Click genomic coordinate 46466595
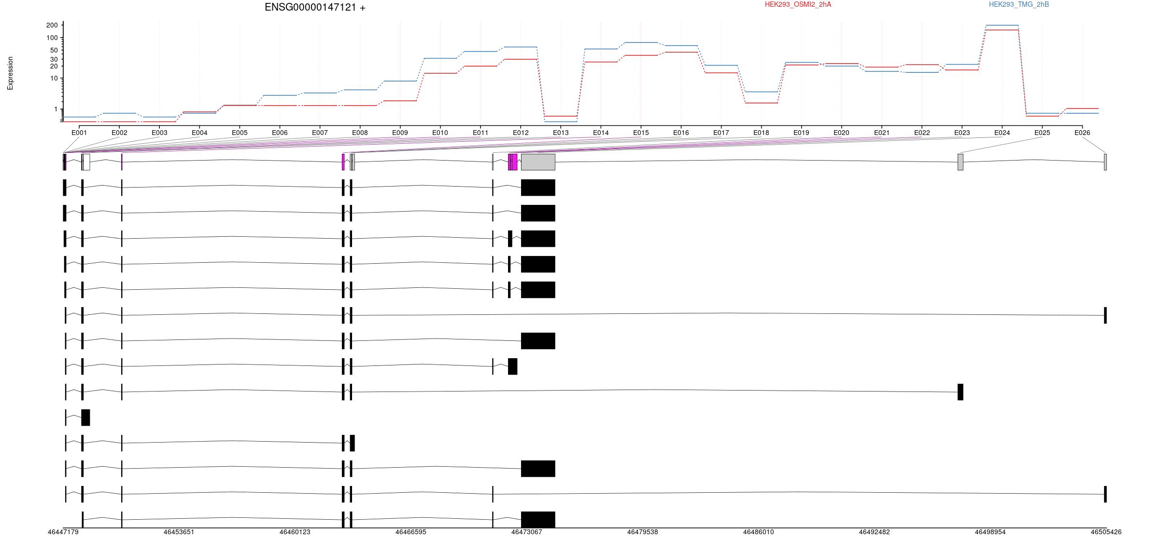1159x540 pixels. pos(411,532)
